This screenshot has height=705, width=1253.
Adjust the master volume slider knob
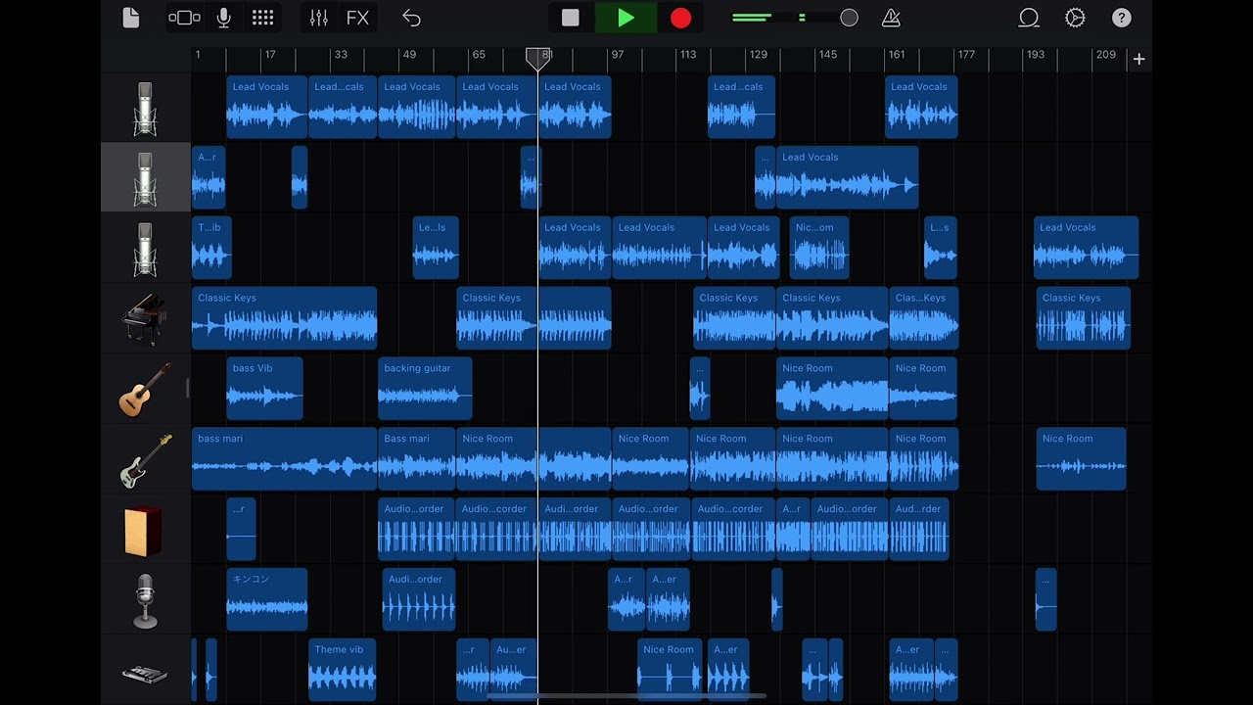(x=849, y=18)
